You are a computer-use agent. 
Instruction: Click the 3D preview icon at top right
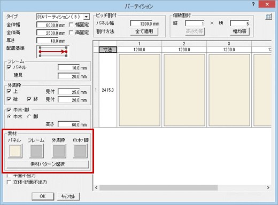click(268, 17)
